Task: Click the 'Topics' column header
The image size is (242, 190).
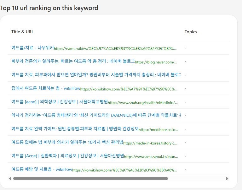Action: pyautogui.click(x=191, y=32)
